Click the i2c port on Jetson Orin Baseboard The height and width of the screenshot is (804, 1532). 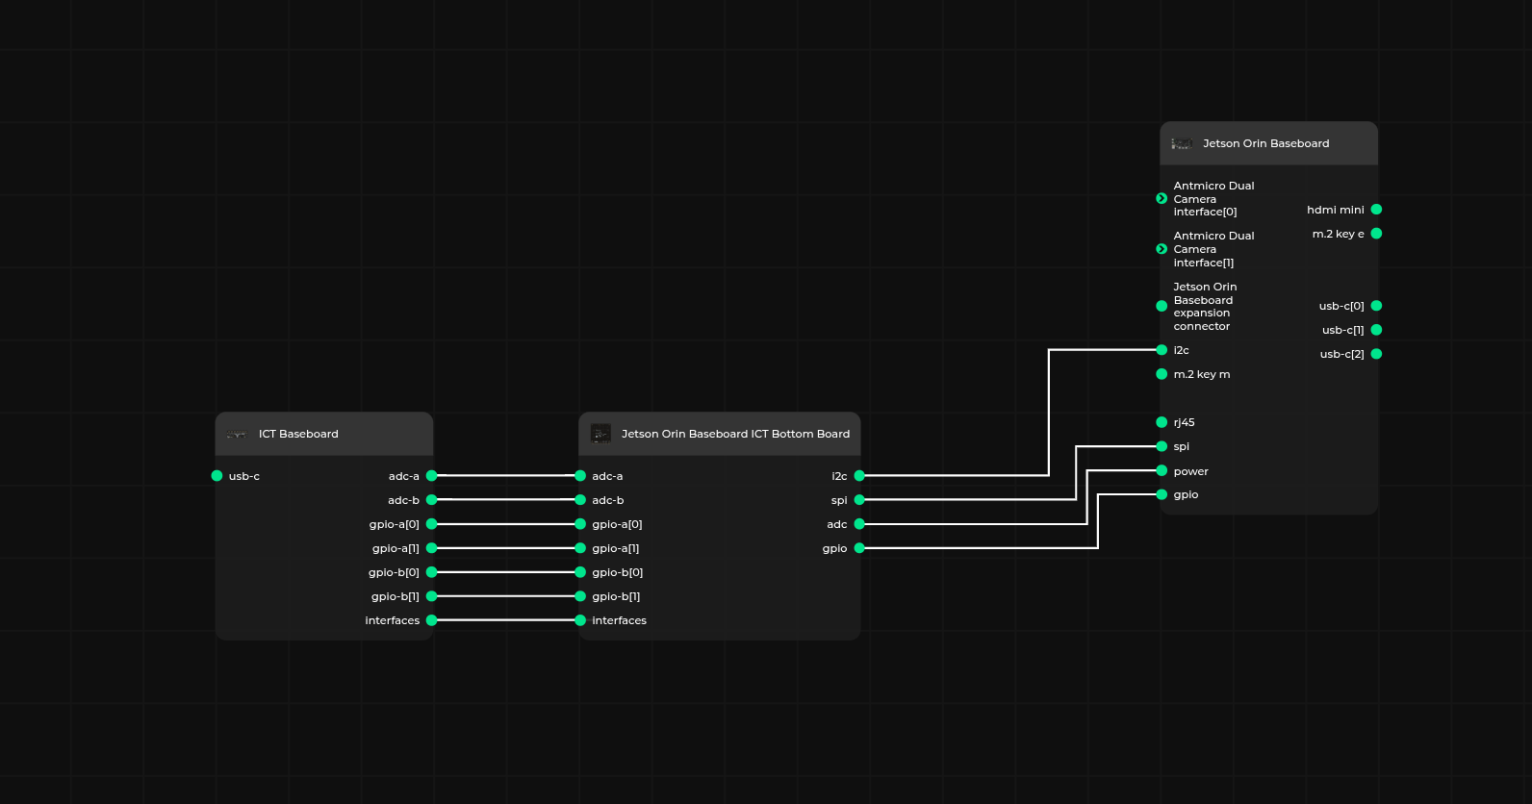(x=1162, y=350)
